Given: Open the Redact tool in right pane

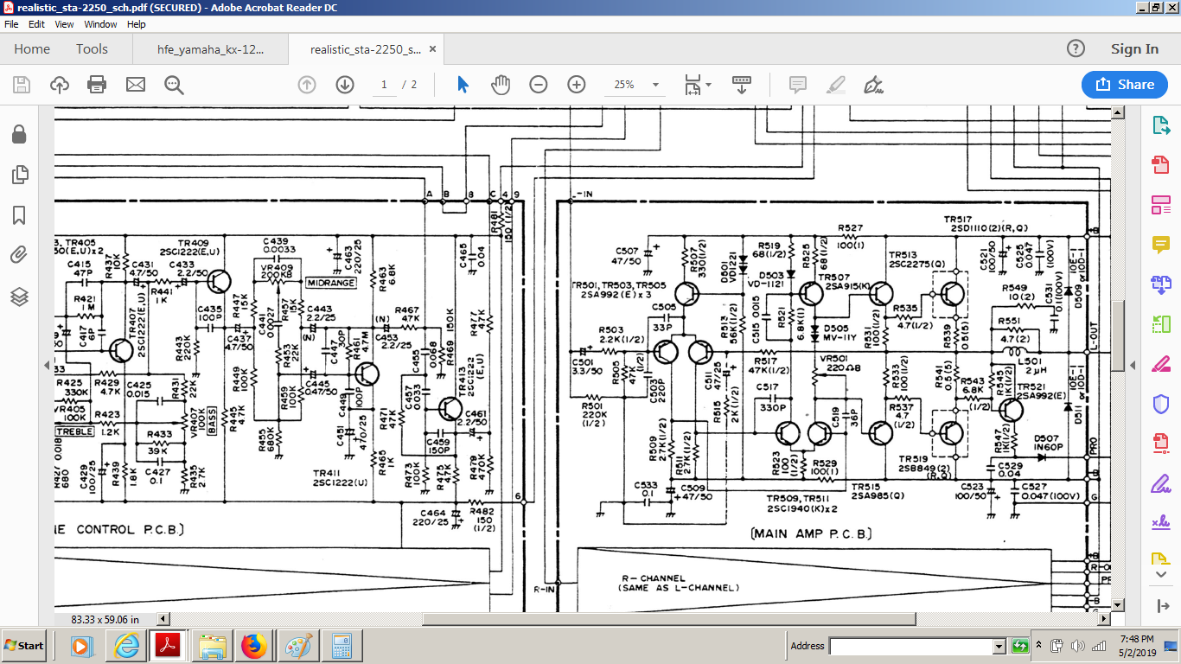Looking at the screenshot, I should (x=1160, y=364).
